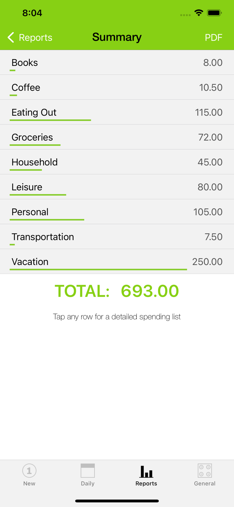
Task: Open the General settings icon
Action: click(x=205, y=470)
